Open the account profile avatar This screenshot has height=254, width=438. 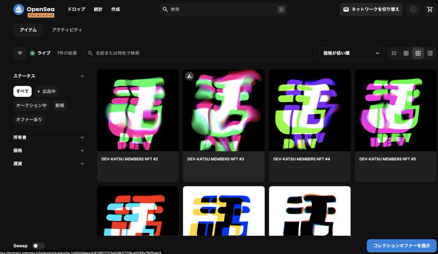[413, 9]
